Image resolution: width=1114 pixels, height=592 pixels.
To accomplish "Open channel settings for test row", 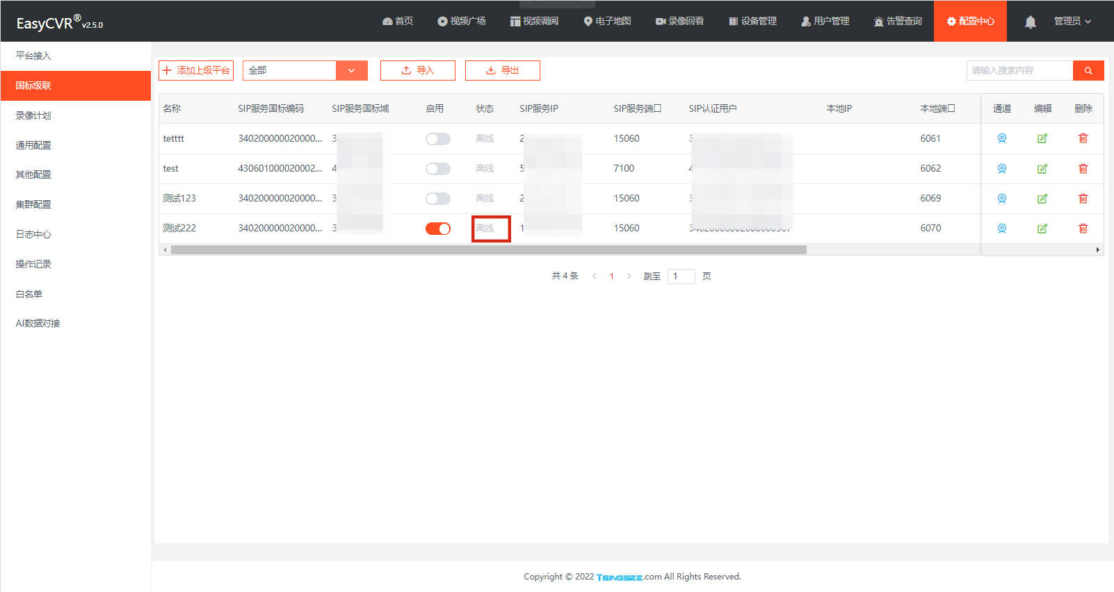I will point(1002,168).
